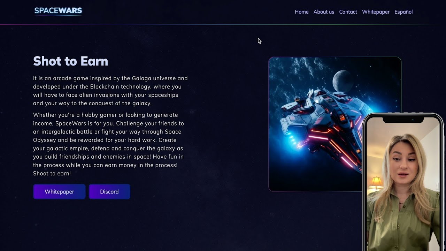This screenshot has width=446, height=251.
Task: Click the phone notch at overlay top
Action: click(x=403, y=119)
